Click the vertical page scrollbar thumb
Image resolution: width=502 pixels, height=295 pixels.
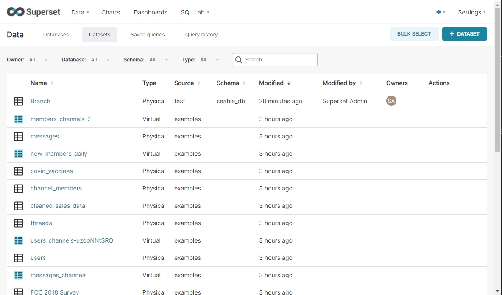[x=498, y=80]
